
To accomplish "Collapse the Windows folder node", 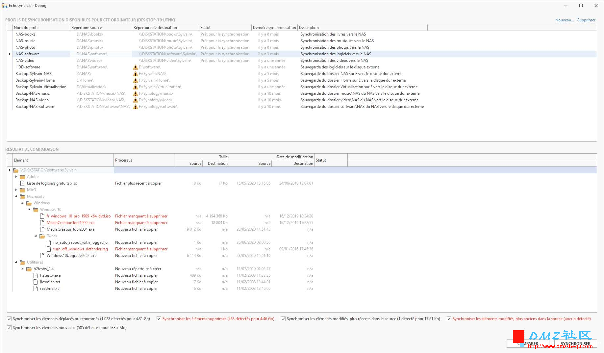I will coord(23,203).
